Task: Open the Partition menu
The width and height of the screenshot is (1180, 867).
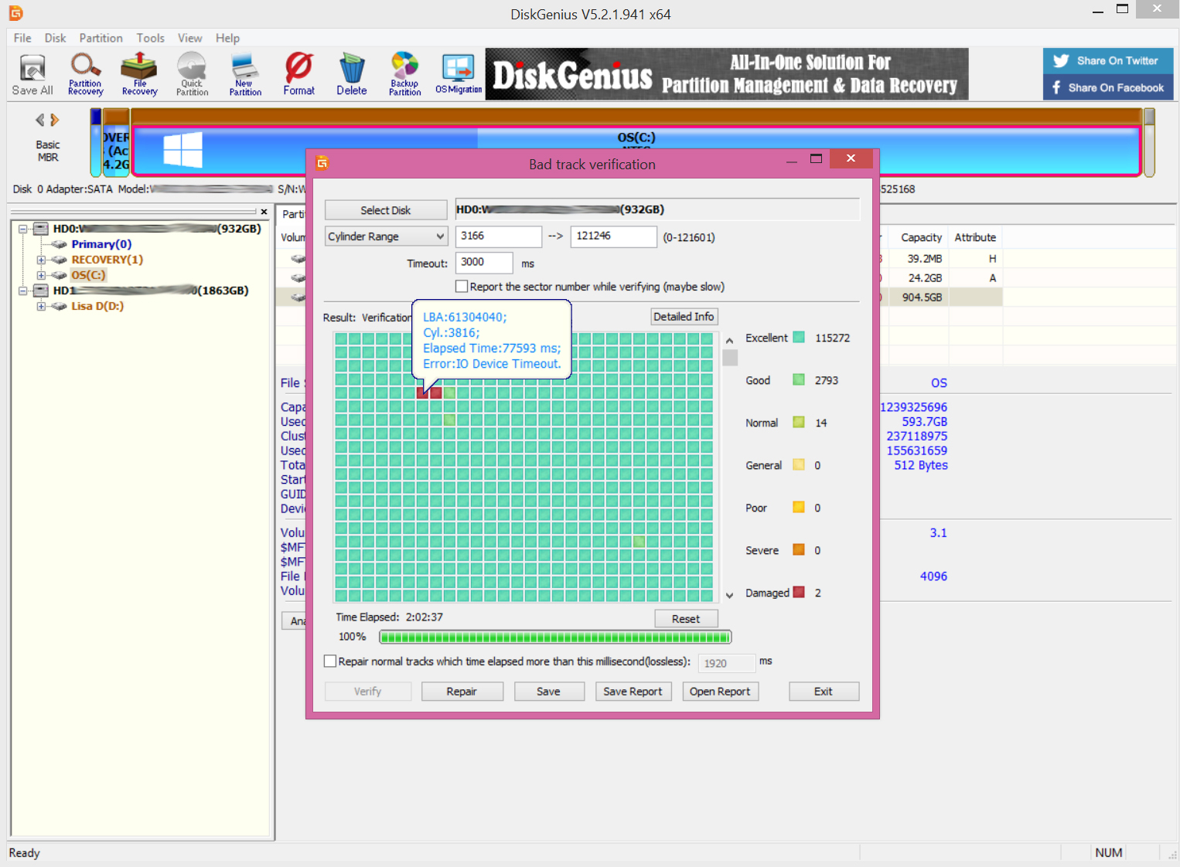Action: pos(101,38)
